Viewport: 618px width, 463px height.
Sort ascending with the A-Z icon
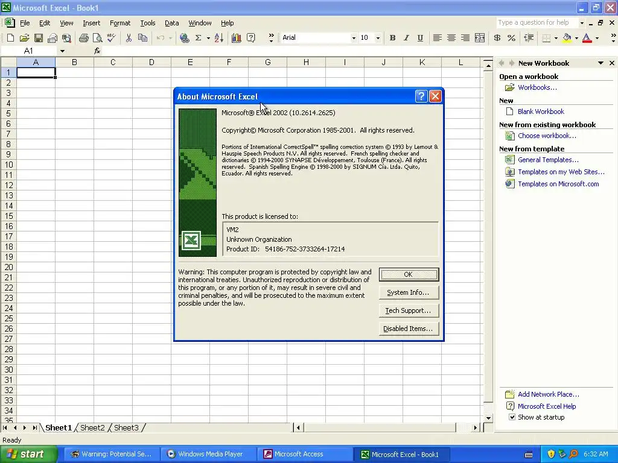tap(219, 38)
